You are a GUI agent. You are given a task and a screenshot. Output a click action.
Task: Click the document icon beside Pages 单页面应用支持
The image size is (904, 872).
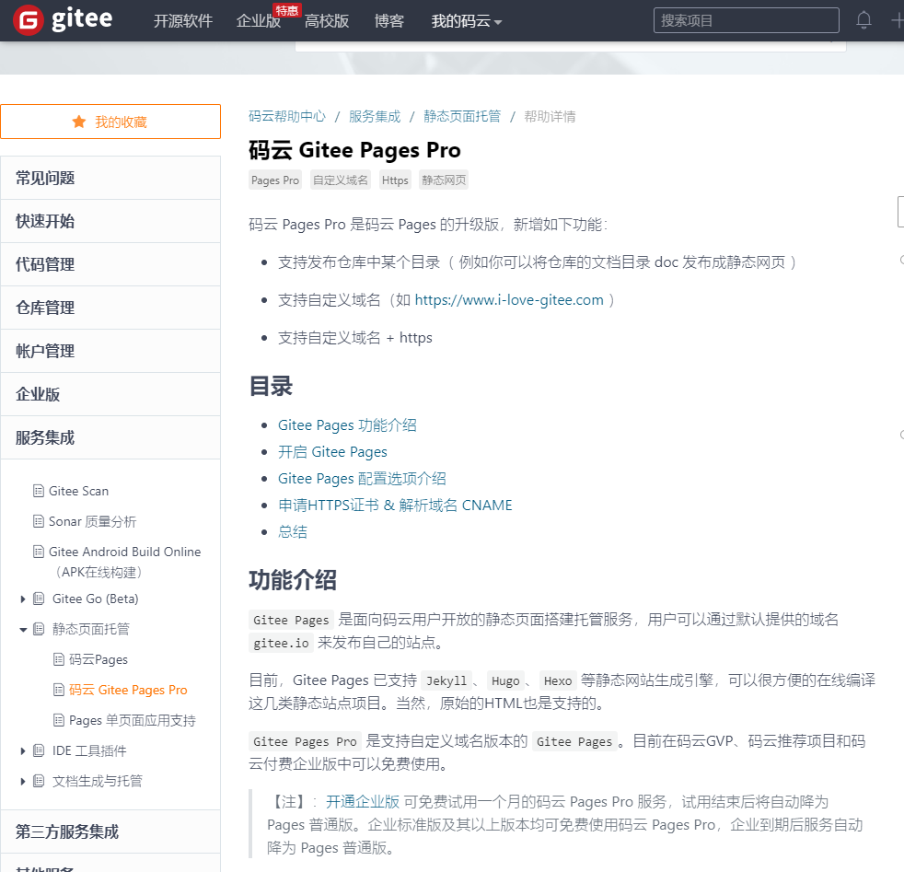59,720
